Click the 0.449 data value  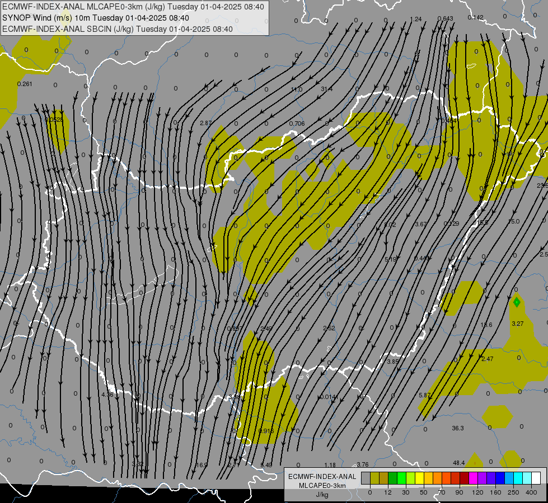coord(421,258)
